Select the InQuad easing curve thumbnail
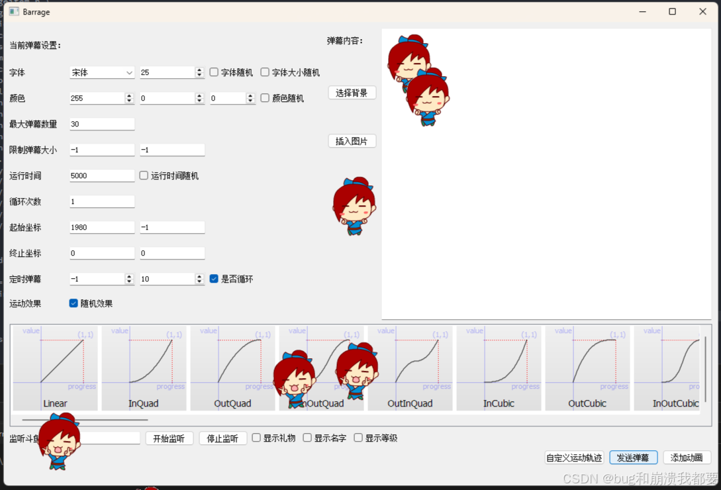721x490 pixels. point(144,368)
